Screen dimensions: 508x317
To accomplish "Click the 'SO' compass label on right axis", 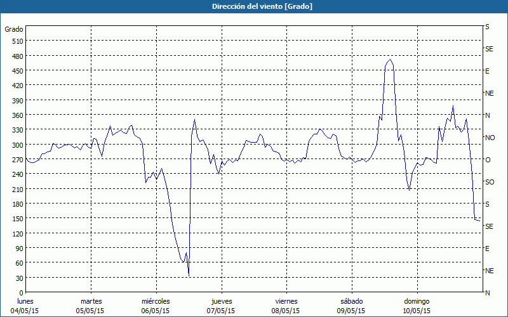I will point(490,182).
